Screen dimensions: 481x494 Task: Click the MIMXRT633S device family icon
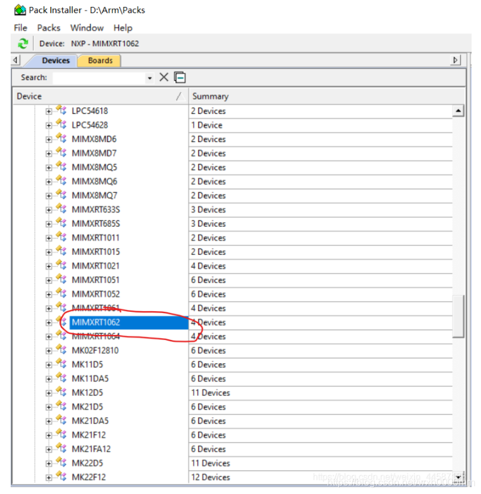[x=61, y=209]
